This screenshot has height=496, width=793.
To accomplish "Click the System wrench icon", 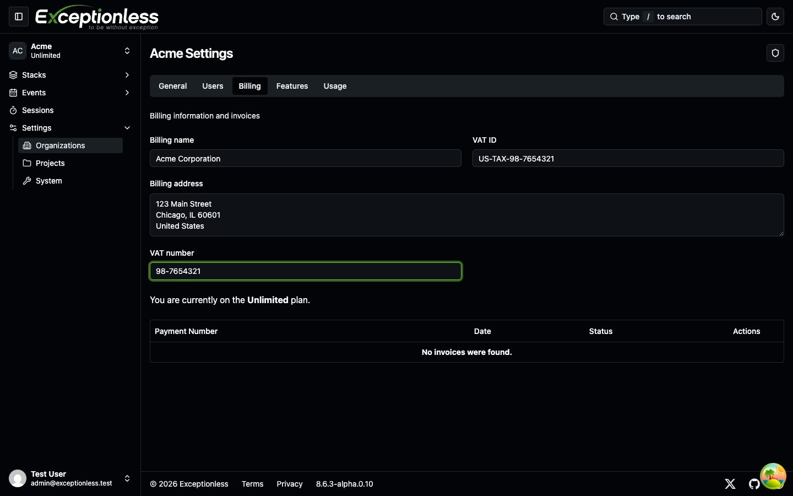I will [x=27, y=181].
